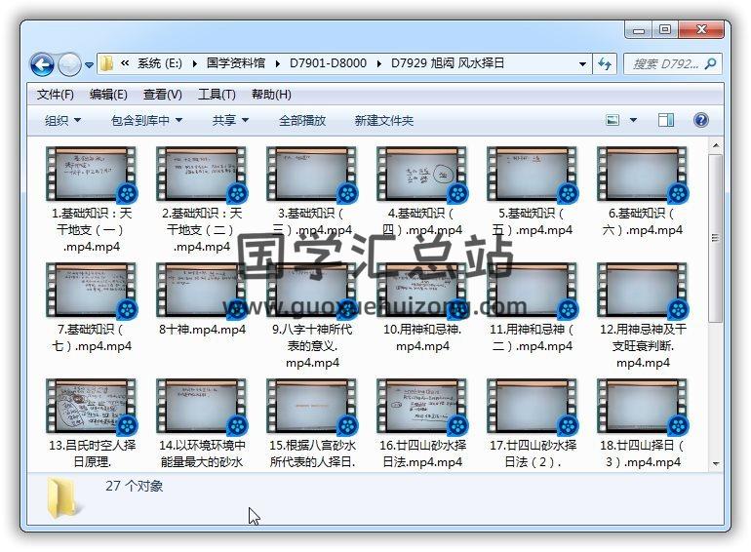Click 国学资料馆 in the address path
Screen dimensions: 751x552
pos(241,63)
